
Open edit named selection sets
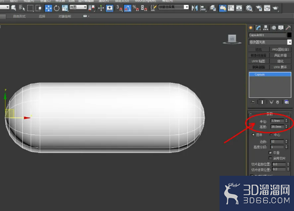[x=153, y=8]
